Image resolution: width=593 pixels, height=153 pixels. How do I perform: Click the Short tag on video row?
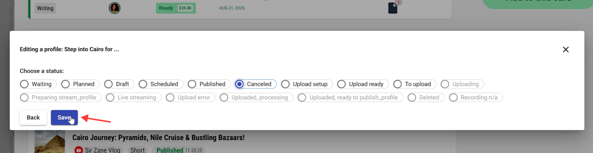pos(138,150)
